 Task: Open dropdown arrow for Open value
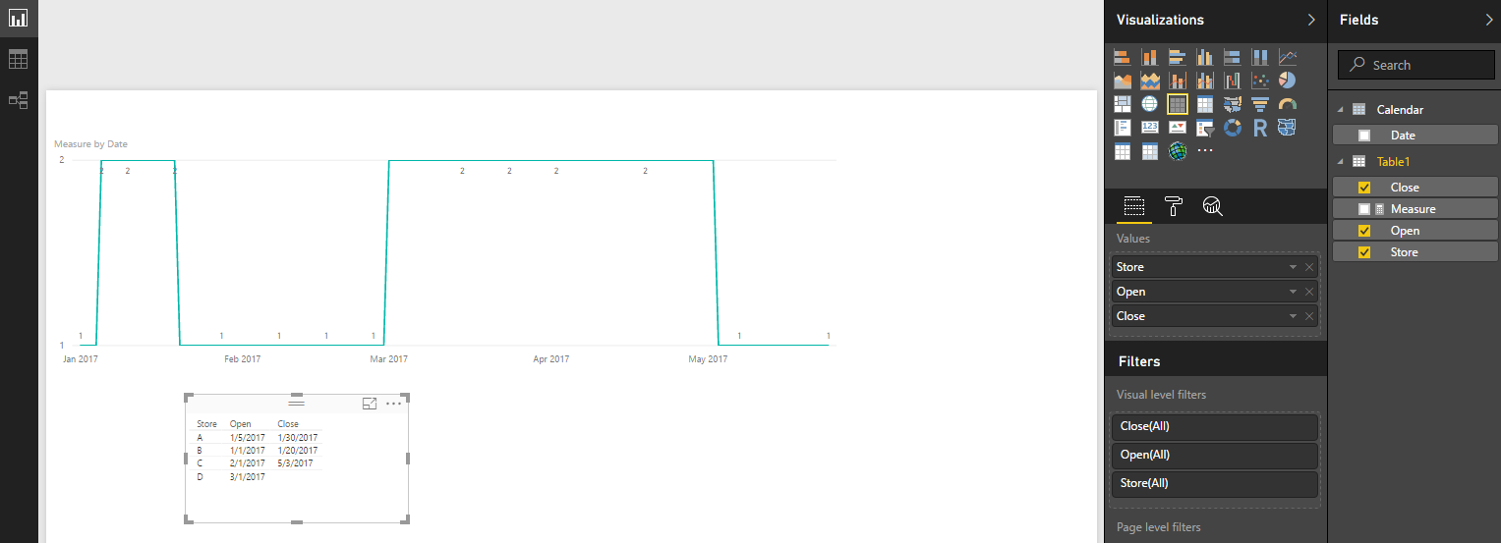pos(1295,292)
